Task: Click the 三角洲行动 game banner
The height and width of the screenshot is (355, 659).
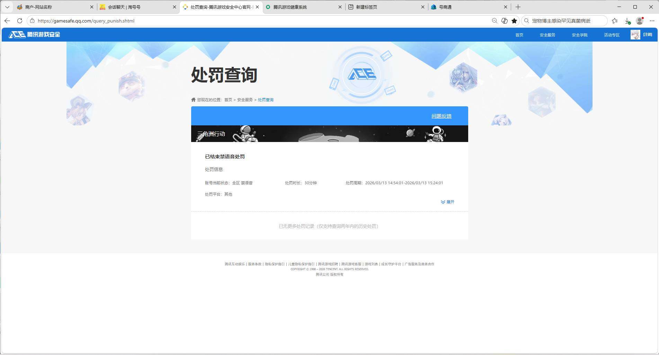Action: [329, 134]
